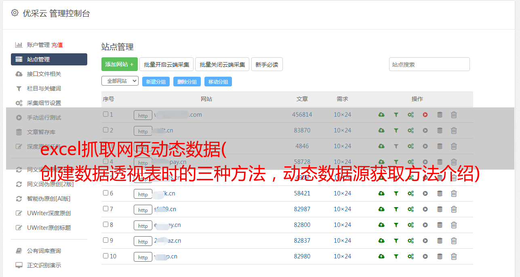Expand the 全部网站 group dropdown

[x=120, y=81]
